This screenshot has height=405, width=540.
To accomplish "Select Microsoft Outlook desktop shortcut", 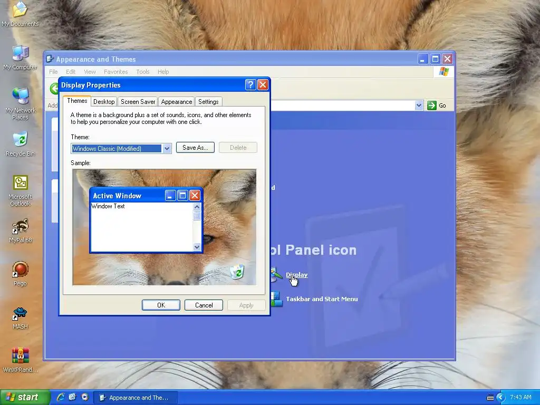I will coord(20,191).
